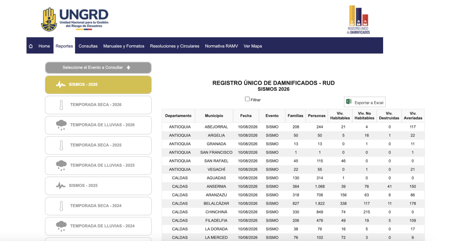Click the Departamento column header
Viewport: 453px width, 241px height.
178,116
